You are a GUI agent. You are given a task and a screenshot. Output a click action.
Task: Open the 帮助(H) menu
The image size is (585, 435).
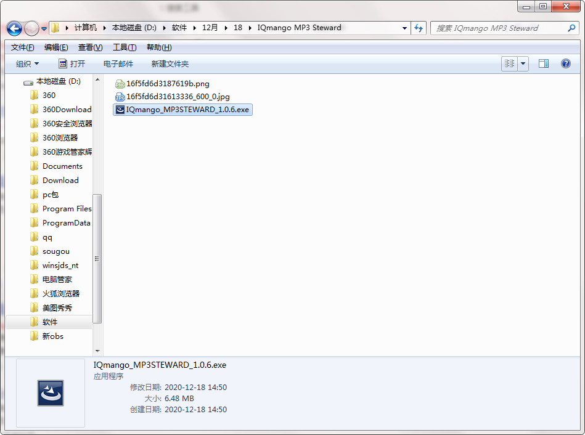(159, 47)
